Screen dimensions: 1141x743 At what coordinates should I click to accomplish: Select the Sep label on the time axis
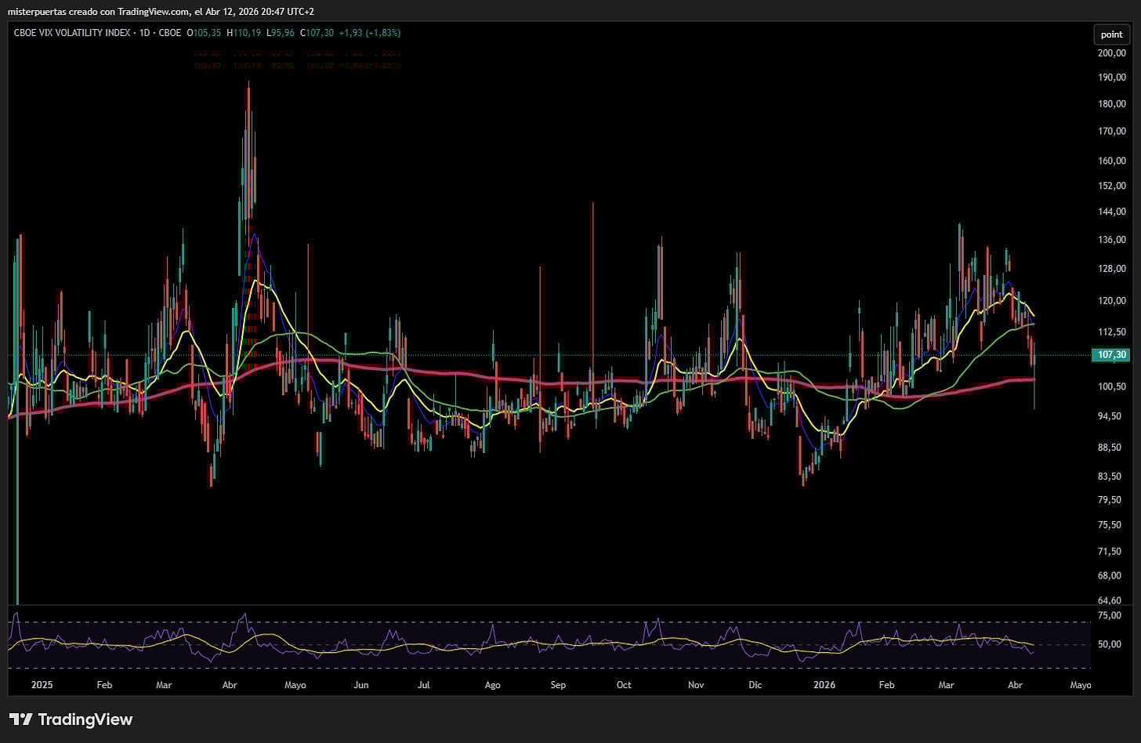pyautogui.click(x=558, y=685)
